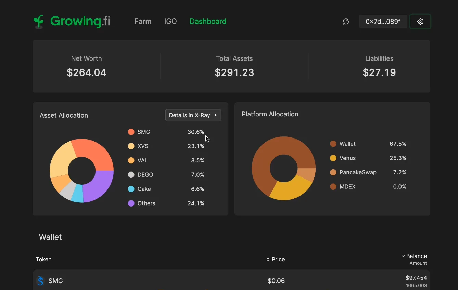
Task: Click the XVS legend color dot
Action: click(x=131, y=146)
